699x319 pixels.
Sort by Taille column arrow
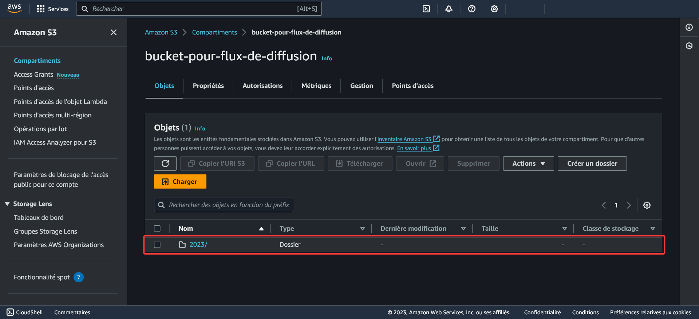click(x=565, y=229)
